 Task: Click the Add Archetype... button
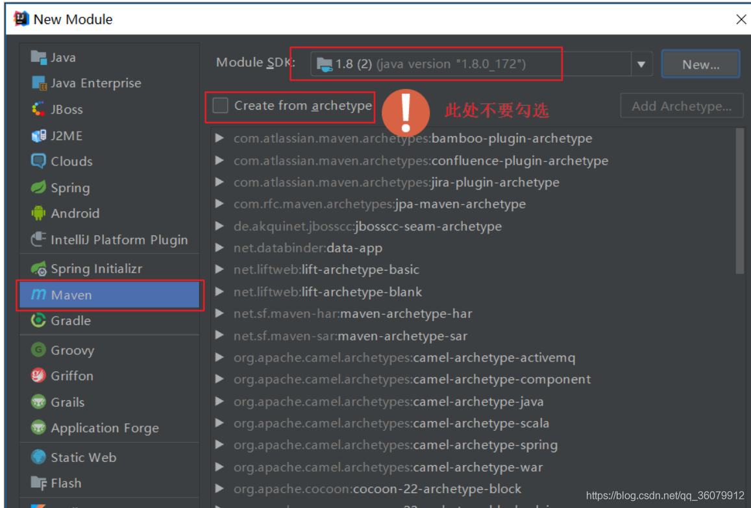point(682,106)
